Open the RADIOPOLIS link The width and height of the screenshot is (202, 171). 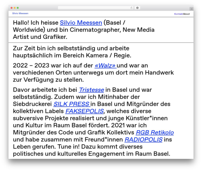click(143, 139)
